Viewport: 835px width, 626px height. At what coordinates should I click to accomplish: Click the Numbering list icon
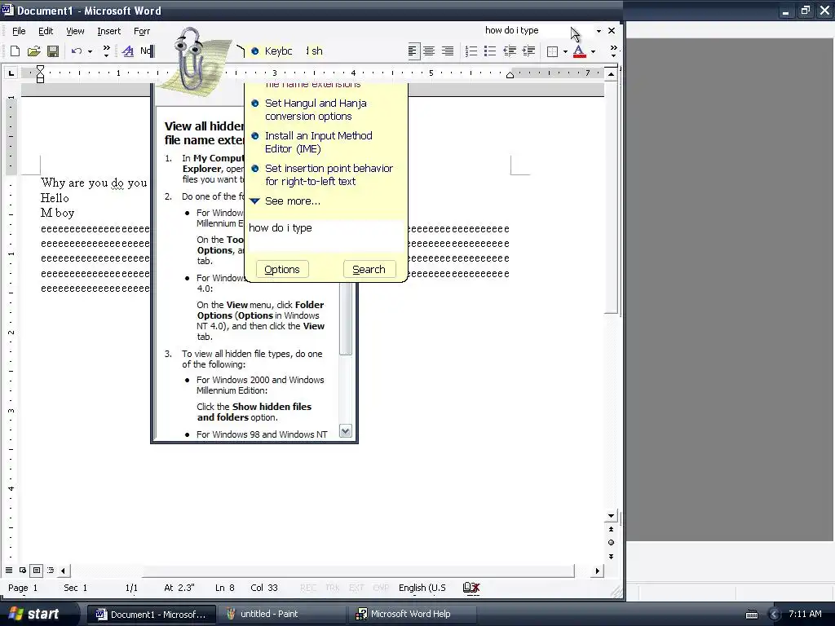click(x=471, y=51)
